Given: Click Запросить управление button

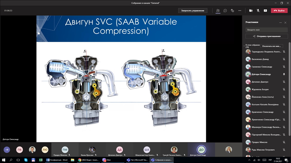Looking at the screenshot, I should (193, 10).
